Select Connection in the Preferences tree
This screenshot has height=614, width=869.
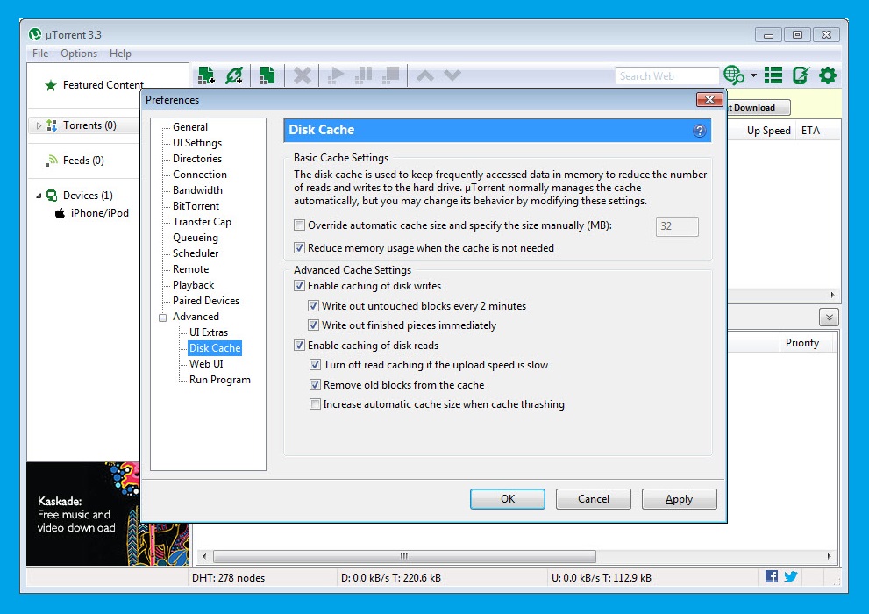(200, 175)
